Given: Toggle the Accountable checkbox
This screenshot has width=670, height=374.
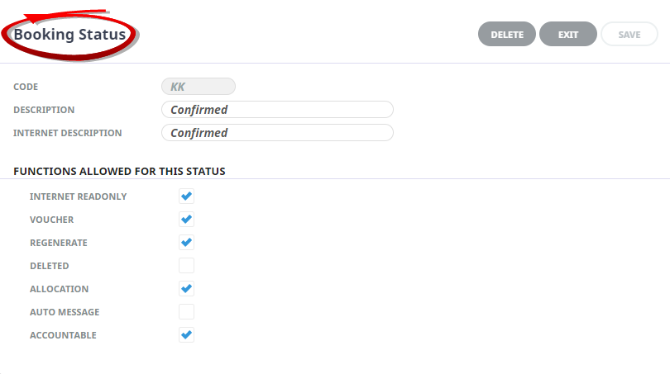Looking at the screenshot, I should point(186,334).
